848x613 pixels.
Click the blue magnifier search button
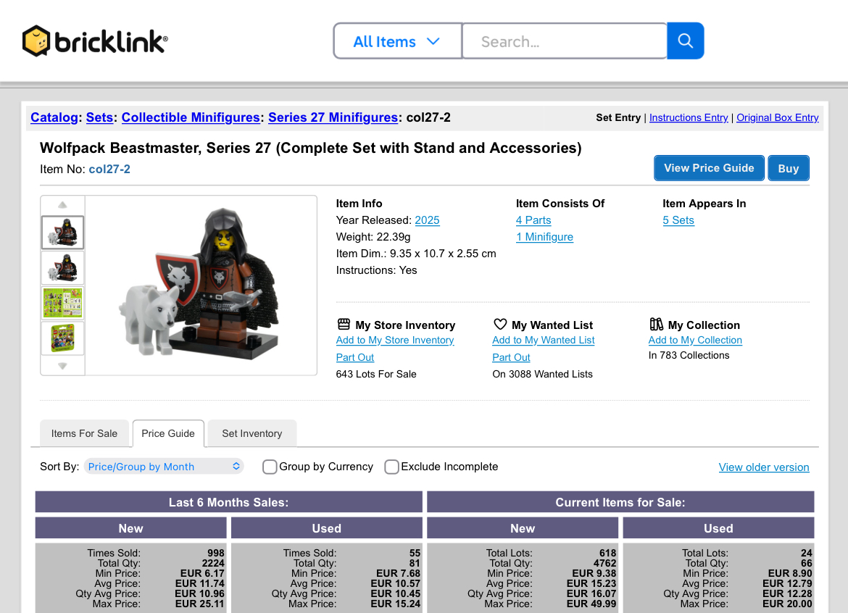click(x=685, y=41)
